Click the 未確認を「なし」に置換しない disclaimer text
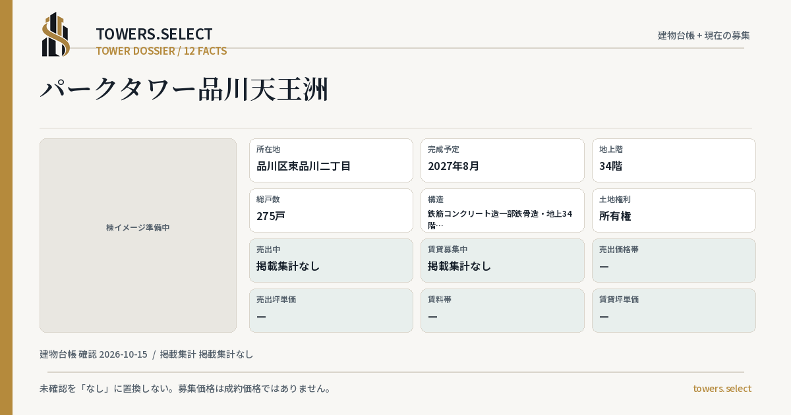791x415 pixels. click(185, 388)
